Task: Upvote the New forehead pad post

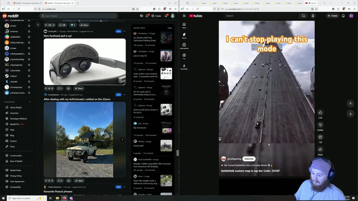Action: point(46,88)
